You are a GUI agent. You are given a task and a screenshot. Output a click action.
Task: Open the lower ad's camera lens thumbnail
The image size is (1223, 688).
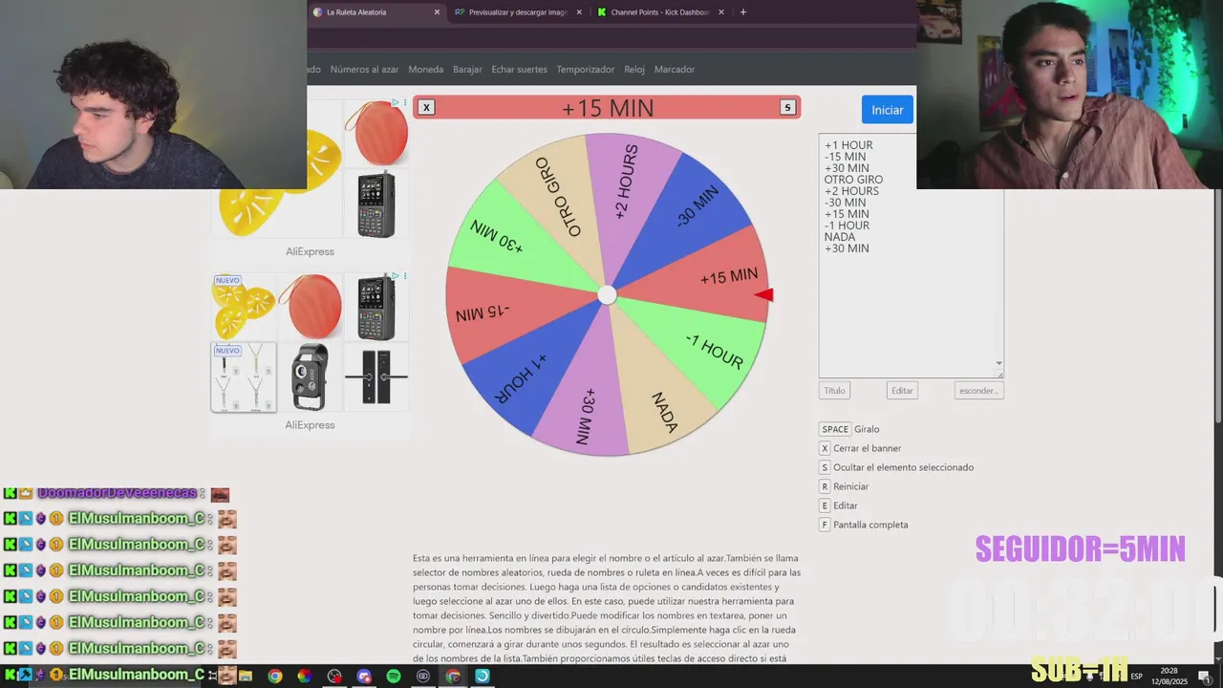pyautogui.click(x=310, y=377)
